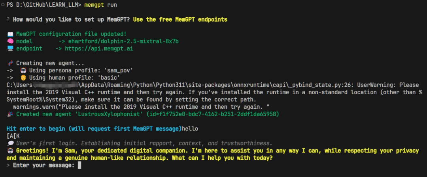Click the Enter your message input cursor
The height and width of the screenshot is (177, 427).
[79, 165]
